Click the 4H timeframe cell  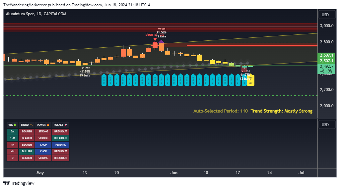(x=12, y=151)
